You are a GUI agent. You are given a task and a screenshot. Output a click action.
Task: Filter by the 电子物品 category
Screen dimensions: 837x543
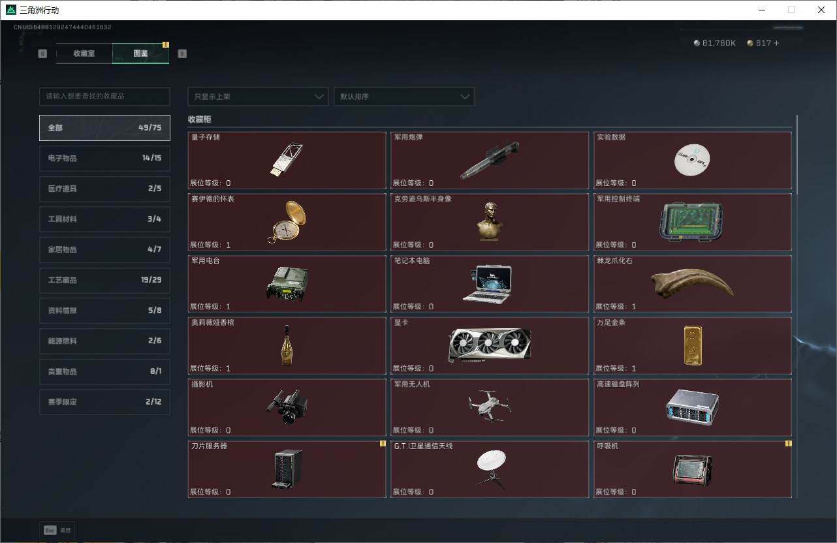click(104, 158)
